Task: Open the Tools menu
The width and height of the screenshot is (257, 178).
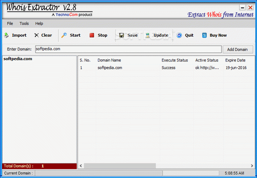Action: [24, 23]
